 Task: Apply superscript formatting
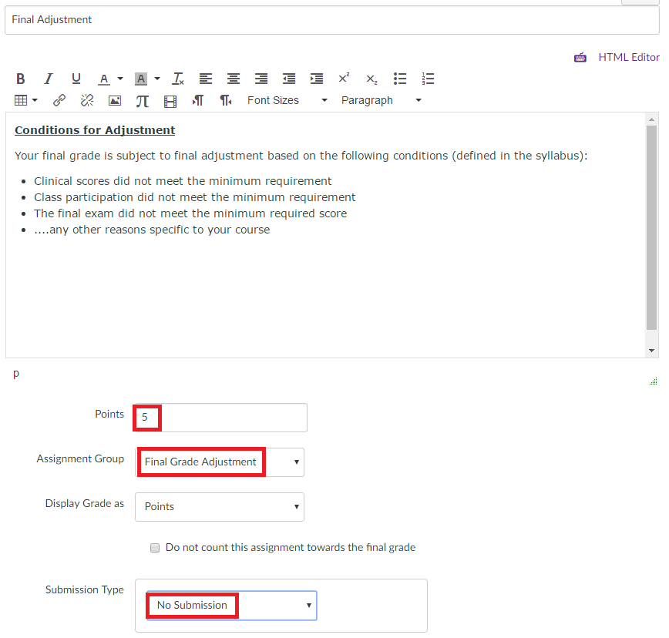tap(344, 79)
